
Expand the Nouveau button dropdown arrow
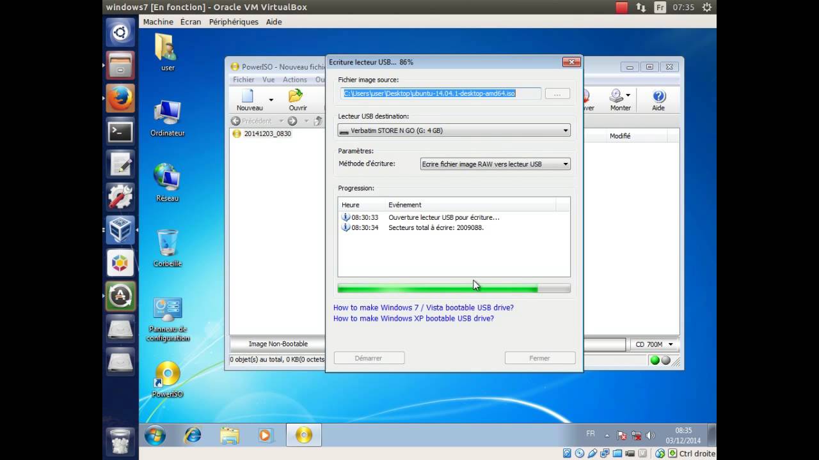coord(271,100)
